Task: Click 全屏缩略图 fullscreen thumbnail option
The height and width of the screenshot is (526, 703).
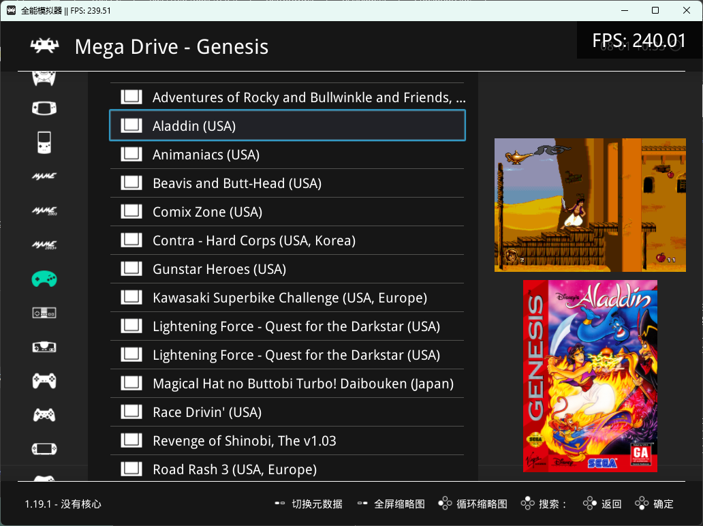Action: click(x=391, y=504)
